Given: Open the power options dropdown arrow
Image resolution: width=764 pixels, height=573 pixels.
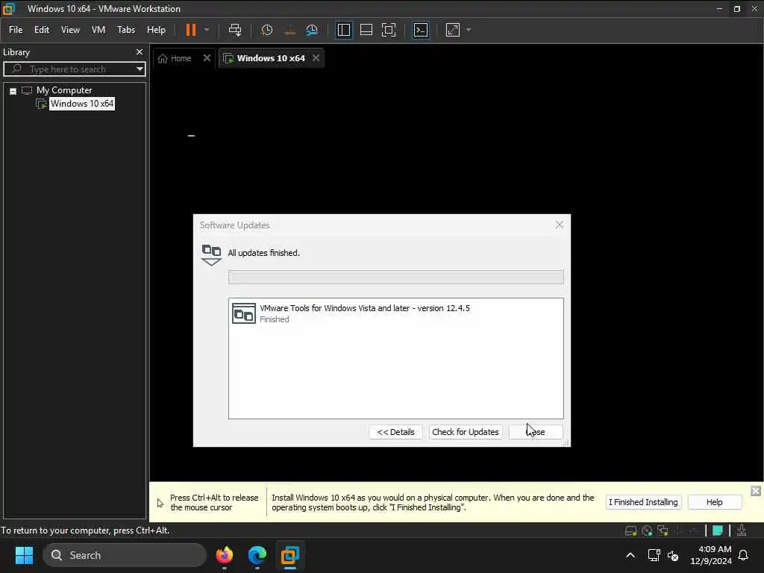Looking at the screenshot, I should 207,30.
